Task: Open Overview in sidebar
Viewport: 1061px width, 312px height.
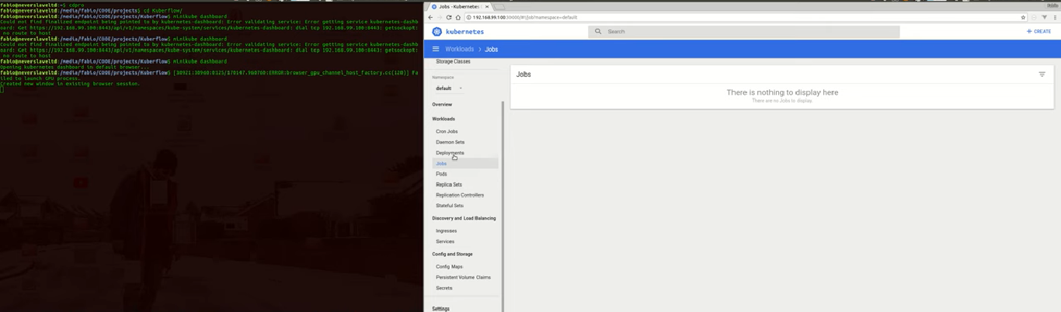Action: 442,104
